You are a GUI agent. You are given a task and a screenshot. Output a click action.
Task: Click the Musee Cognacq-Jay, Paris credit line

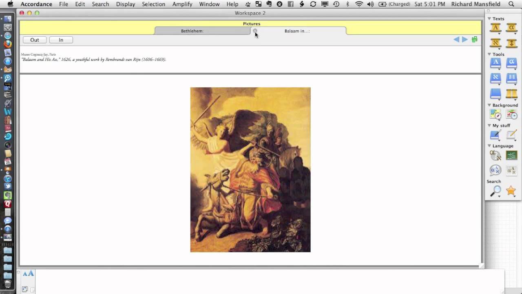coord(38,54)
